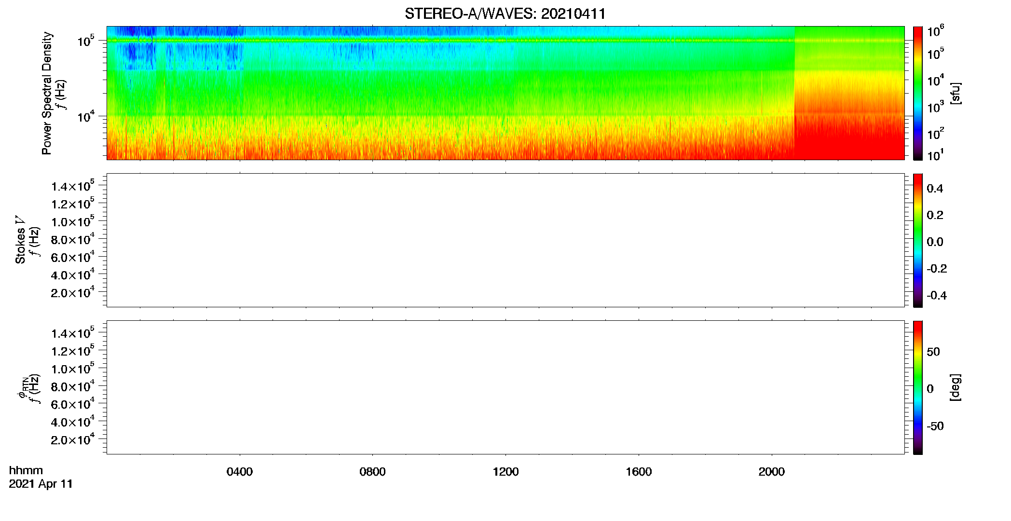Click the Stokes V color bar
The height and width of the screenshot is (521, 1011).
coord(918,240)
